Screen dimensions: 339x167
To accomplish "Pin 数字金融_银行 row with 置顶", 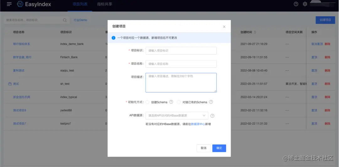I will coord(314,57).
